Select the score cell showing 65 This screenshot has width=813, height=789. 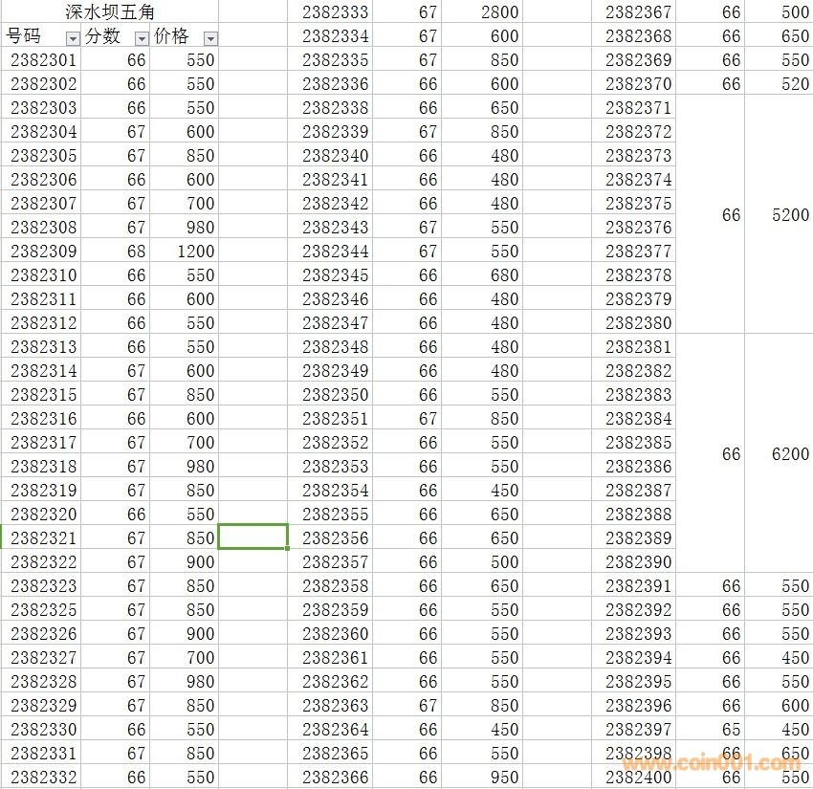click(x=731, y=730)
